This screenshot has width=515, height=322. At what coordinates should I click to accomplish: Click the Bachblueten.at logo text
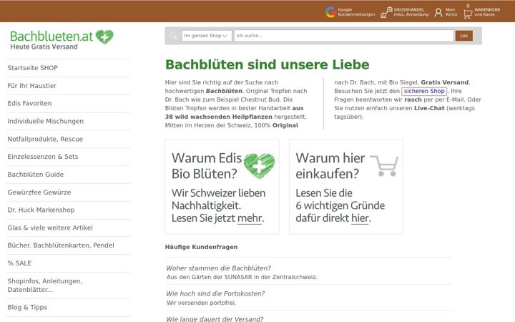pyautogui.click(x=51, y=36)
